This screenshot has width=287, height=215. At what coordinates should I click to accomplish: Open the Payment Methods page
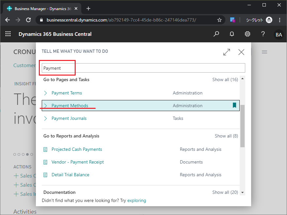(70, 106)
